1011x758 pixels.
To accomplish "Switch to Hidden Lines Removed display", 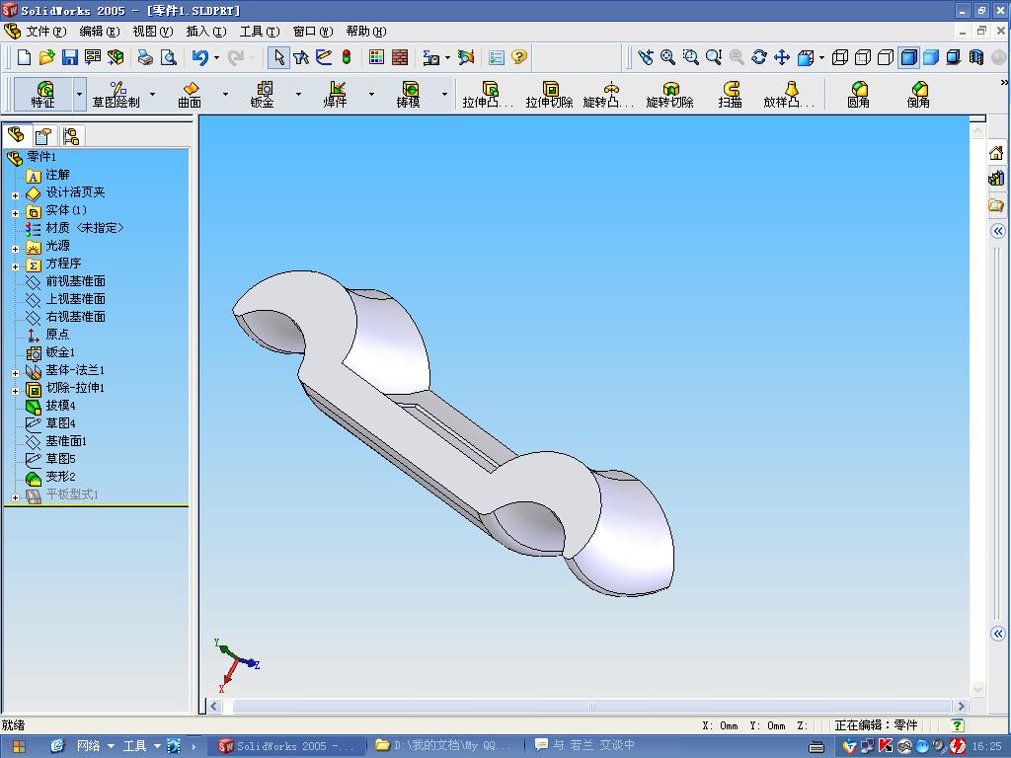I will pos(886,57).
